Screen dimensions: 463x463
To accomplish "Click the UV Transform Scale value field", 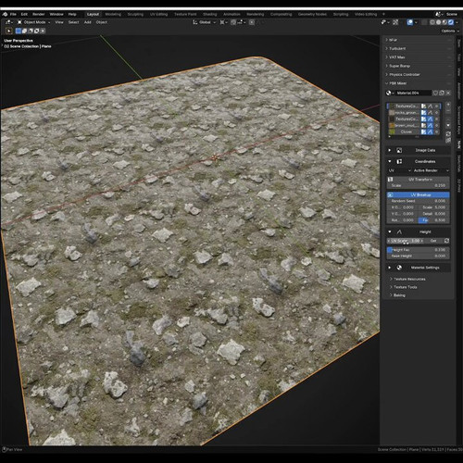I will tap(419, 185).
